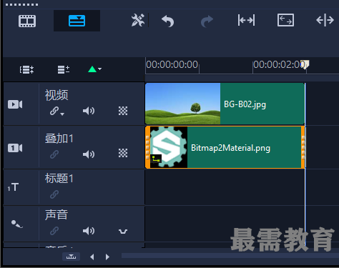Mute the 声音 voice track
339x268 pixels.
[89, 231]
